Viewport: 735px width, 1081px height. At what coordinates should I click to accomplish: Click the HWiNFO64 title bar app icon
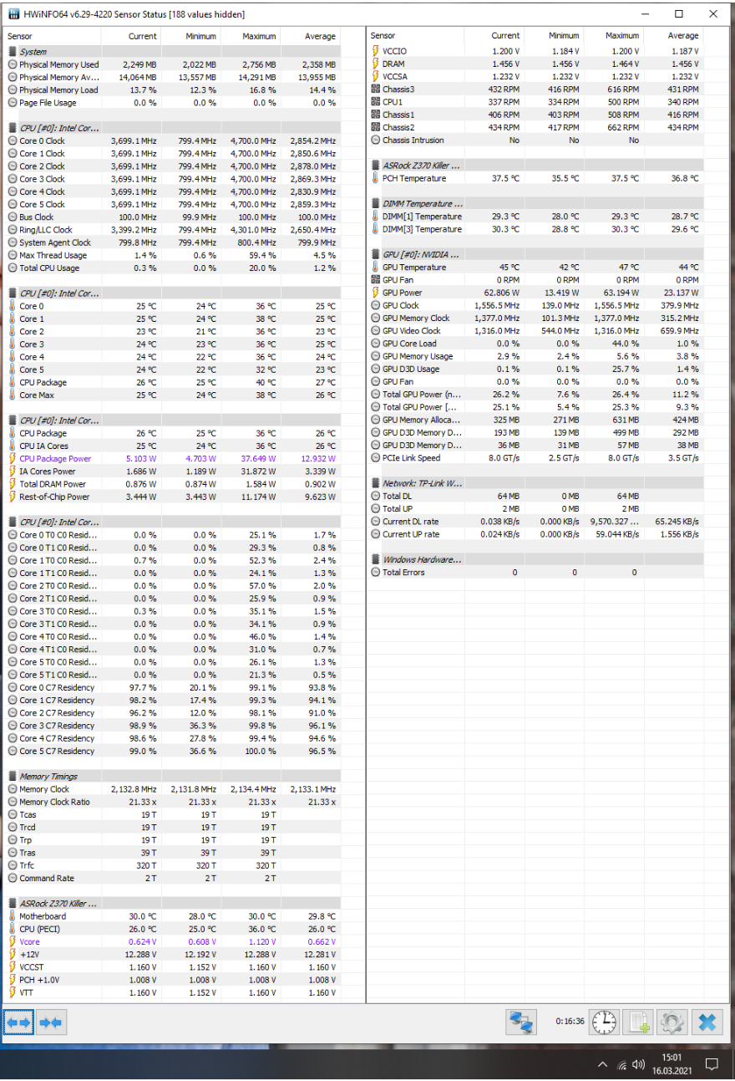tap(13, 14)
